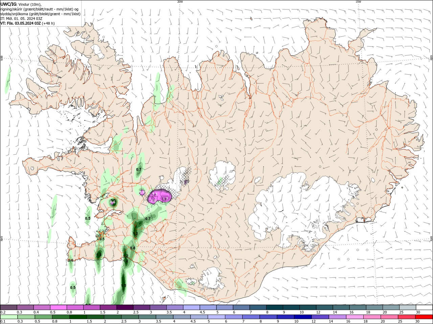The height and width of the screenshot is (324, 433).
Task: Pick the snow scale swatch starting at 6
Action: click(241, 307)
